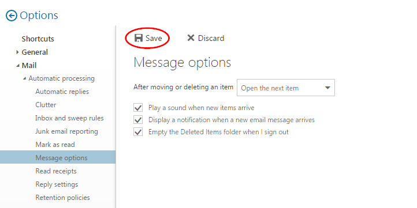The width and height of the screenshot is (417, 208).
Task: Click the Discard X icon
Action: pyautogui.click(x=191, y=38)
